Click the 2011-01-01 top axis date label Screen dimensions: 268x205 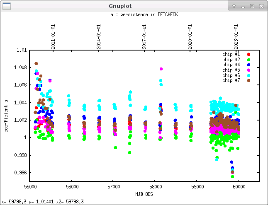pyautogui.click(x=54, y=37)
